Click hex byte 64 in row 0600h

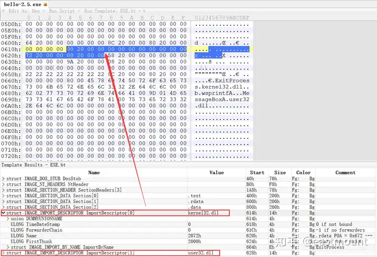click(29, 43)
